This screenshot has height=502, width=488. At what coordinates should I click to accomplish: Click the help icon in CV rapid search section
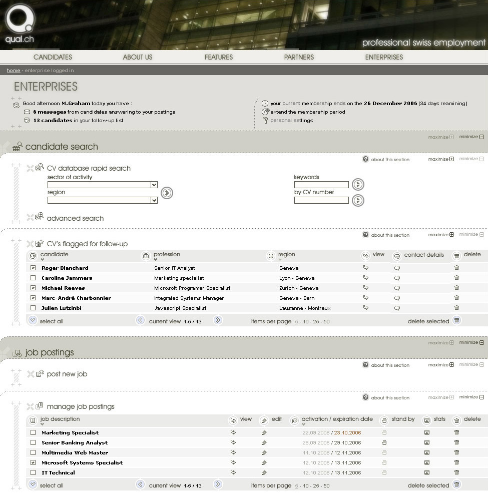[366, 159]
